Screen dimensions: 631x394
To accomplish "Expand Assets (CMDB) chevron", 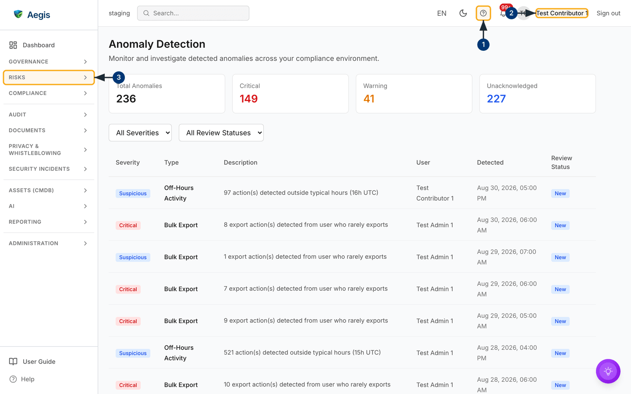I will [85, 190].
